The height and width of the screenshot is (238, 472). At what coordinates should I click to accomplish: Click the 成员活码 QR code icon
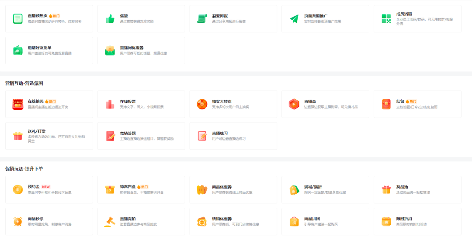tap(386, 18)
